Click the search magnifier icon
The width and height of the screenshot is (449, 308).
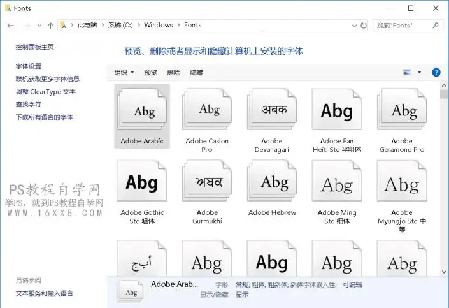[x=436, y=26]
